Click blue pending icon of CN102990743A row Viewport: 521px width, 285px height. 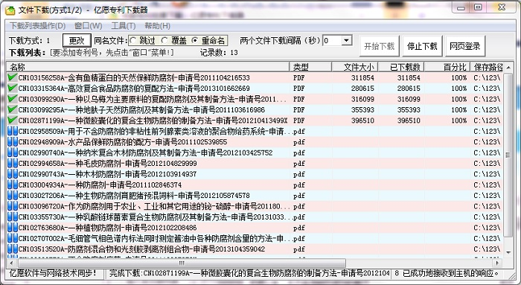point(13,173)
